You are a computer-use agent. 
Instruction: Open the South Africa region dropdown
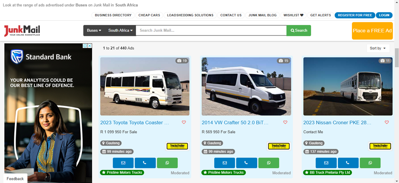120,31
